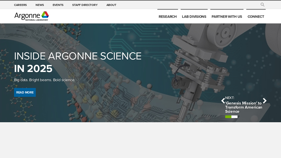Viewport: 281px width, 158px height.
Task: Open the Research menu
Action: tap(168, 17)
